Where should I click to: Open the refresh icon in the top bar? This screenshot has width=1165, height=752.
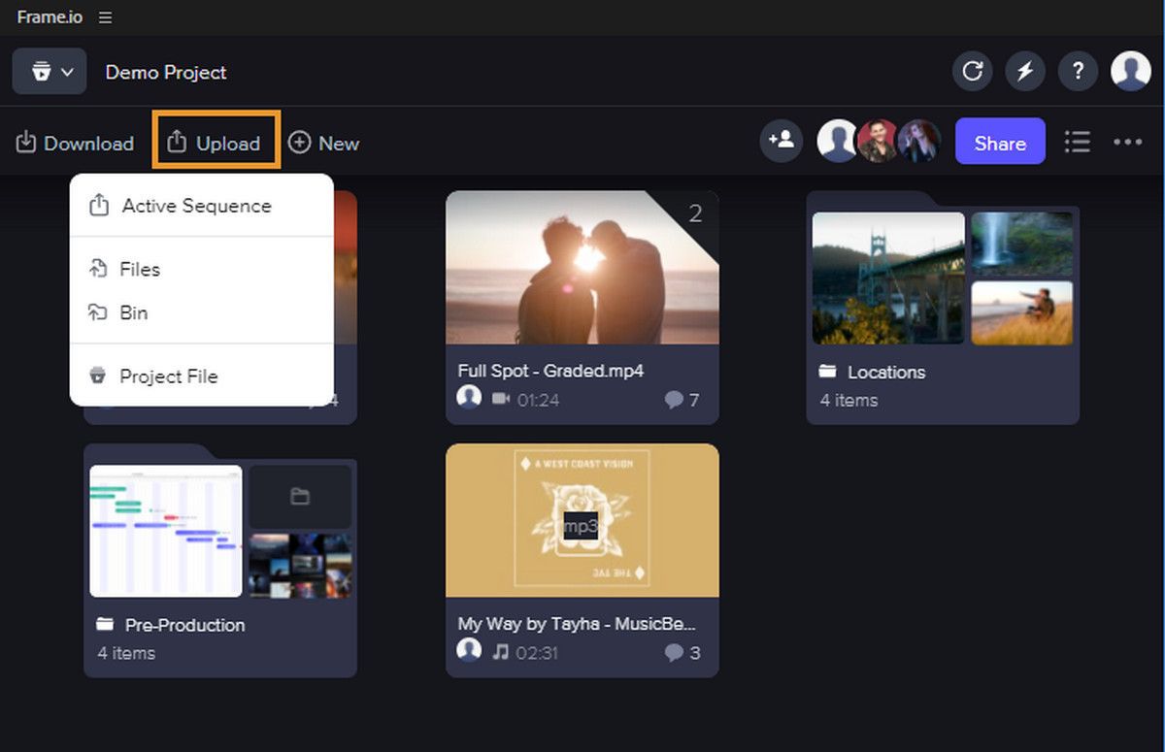pos(972,71)
